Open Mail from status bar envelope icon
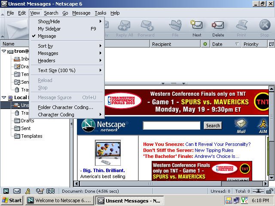Image resolution: width=275 pixels, height=206 pixels. 17,191
